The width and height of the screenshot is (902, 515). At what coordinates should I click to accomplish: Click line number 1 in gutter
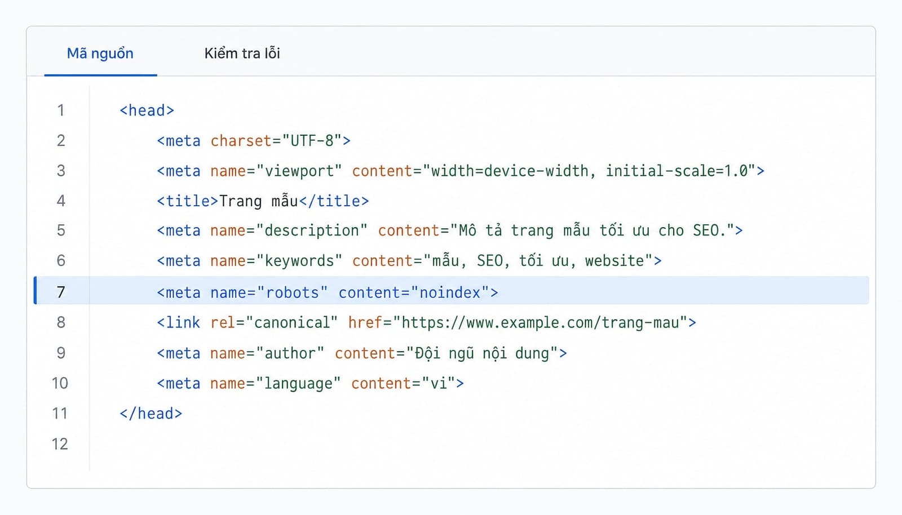(x=61, y=110)
